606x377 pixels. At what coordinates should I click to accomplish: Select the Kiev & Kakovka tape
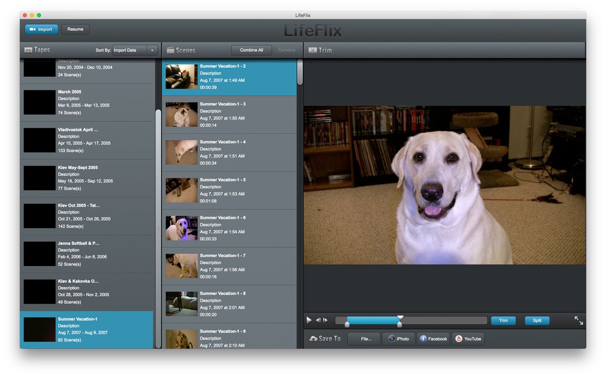coord(86,292)
